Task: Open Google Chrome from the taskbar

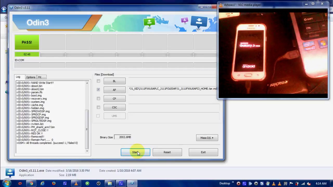Action: point(31,183)
